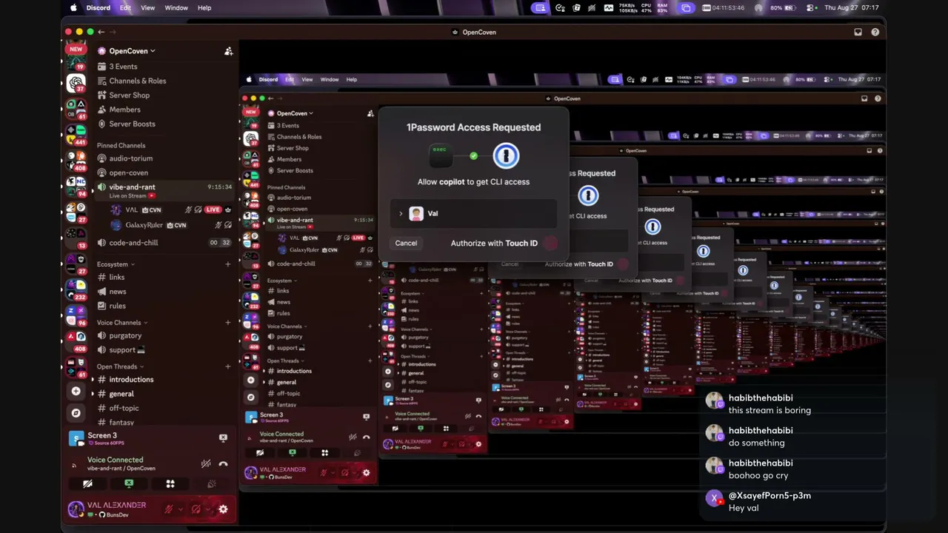This screenshot has height=533, width=948.
Task: Click Cancel in the largest 1Password dialog
Action: [x=406, y=243]
